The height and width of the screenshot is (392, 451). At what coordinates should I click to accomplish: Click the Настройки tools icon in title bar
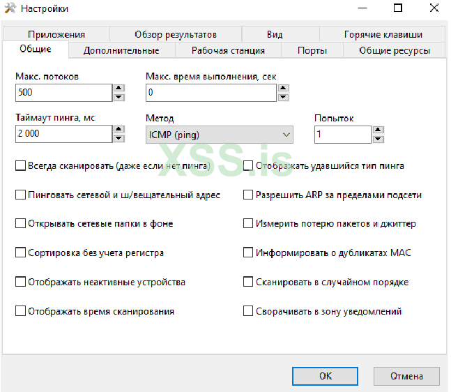click(x=10, y=8)
